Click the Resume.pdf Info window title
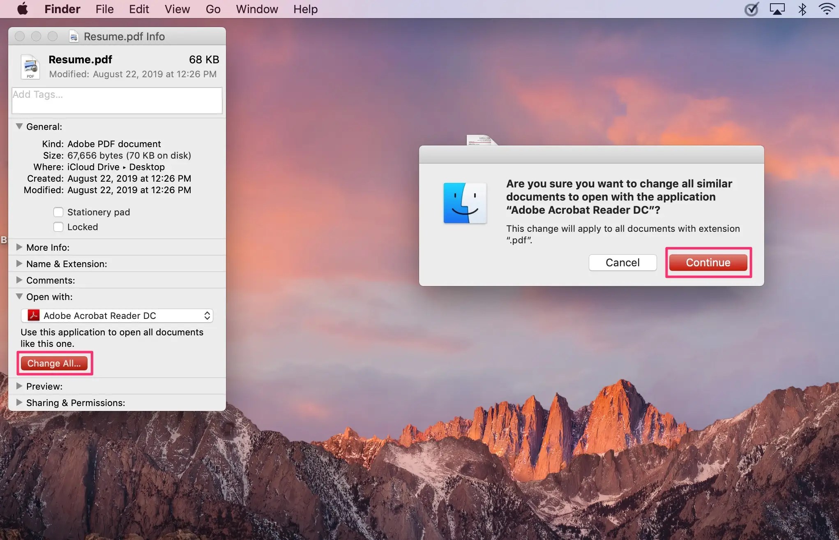This screenshot has width=839, height=540. pos(124,37)
